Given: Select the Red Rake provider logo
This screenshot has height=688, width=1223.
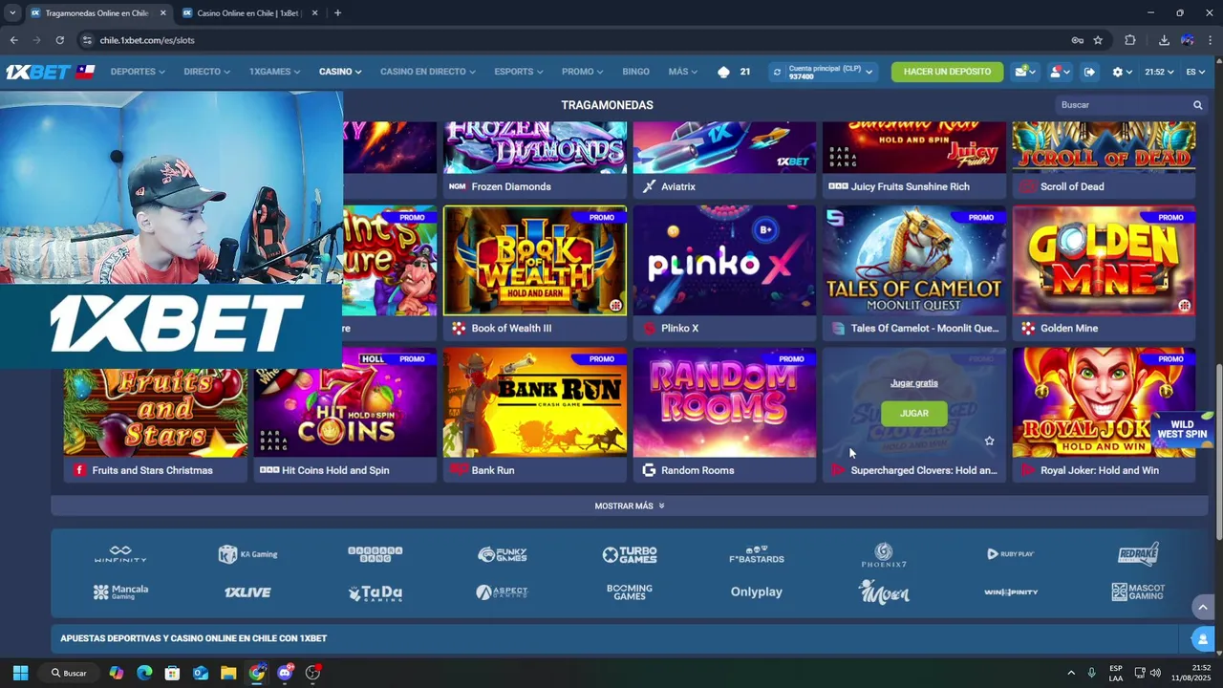Looking at the screenshot, I should click(x=1138, y=554).
